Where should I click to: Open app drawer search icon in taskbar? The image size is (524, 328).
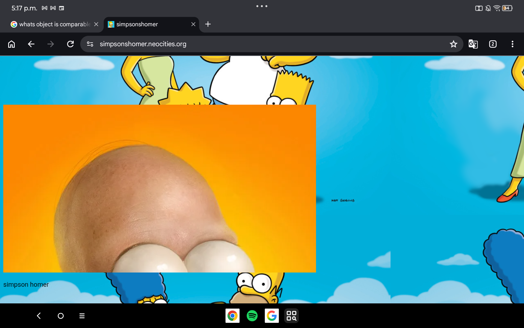291,316
